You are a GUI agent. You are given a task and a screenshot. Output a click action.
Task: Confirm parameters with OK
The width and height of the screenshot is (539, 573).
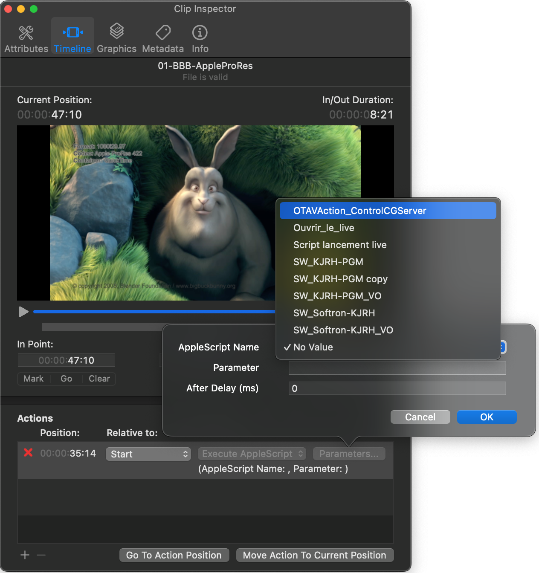pos(487,417)
